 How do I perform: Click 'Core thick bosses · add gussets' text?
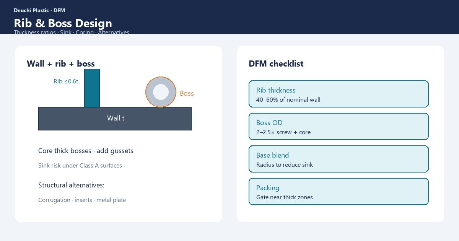(x=86, y=151)
